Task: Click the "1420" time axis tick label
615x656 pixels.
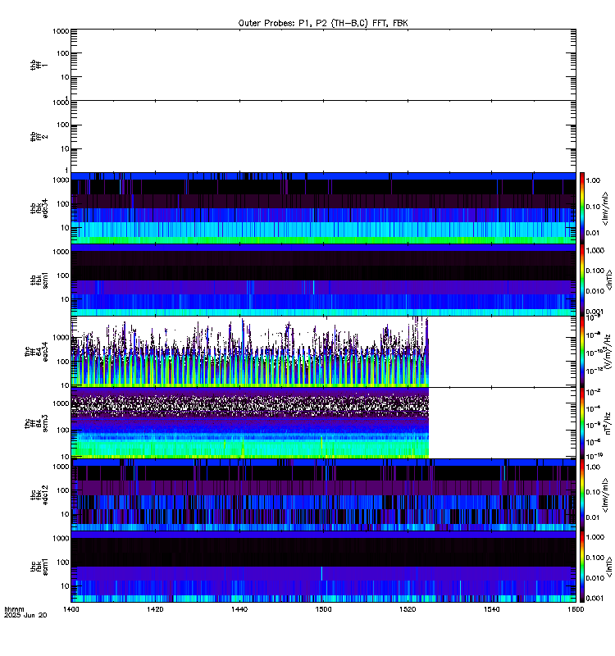Action: pos(155,609)
